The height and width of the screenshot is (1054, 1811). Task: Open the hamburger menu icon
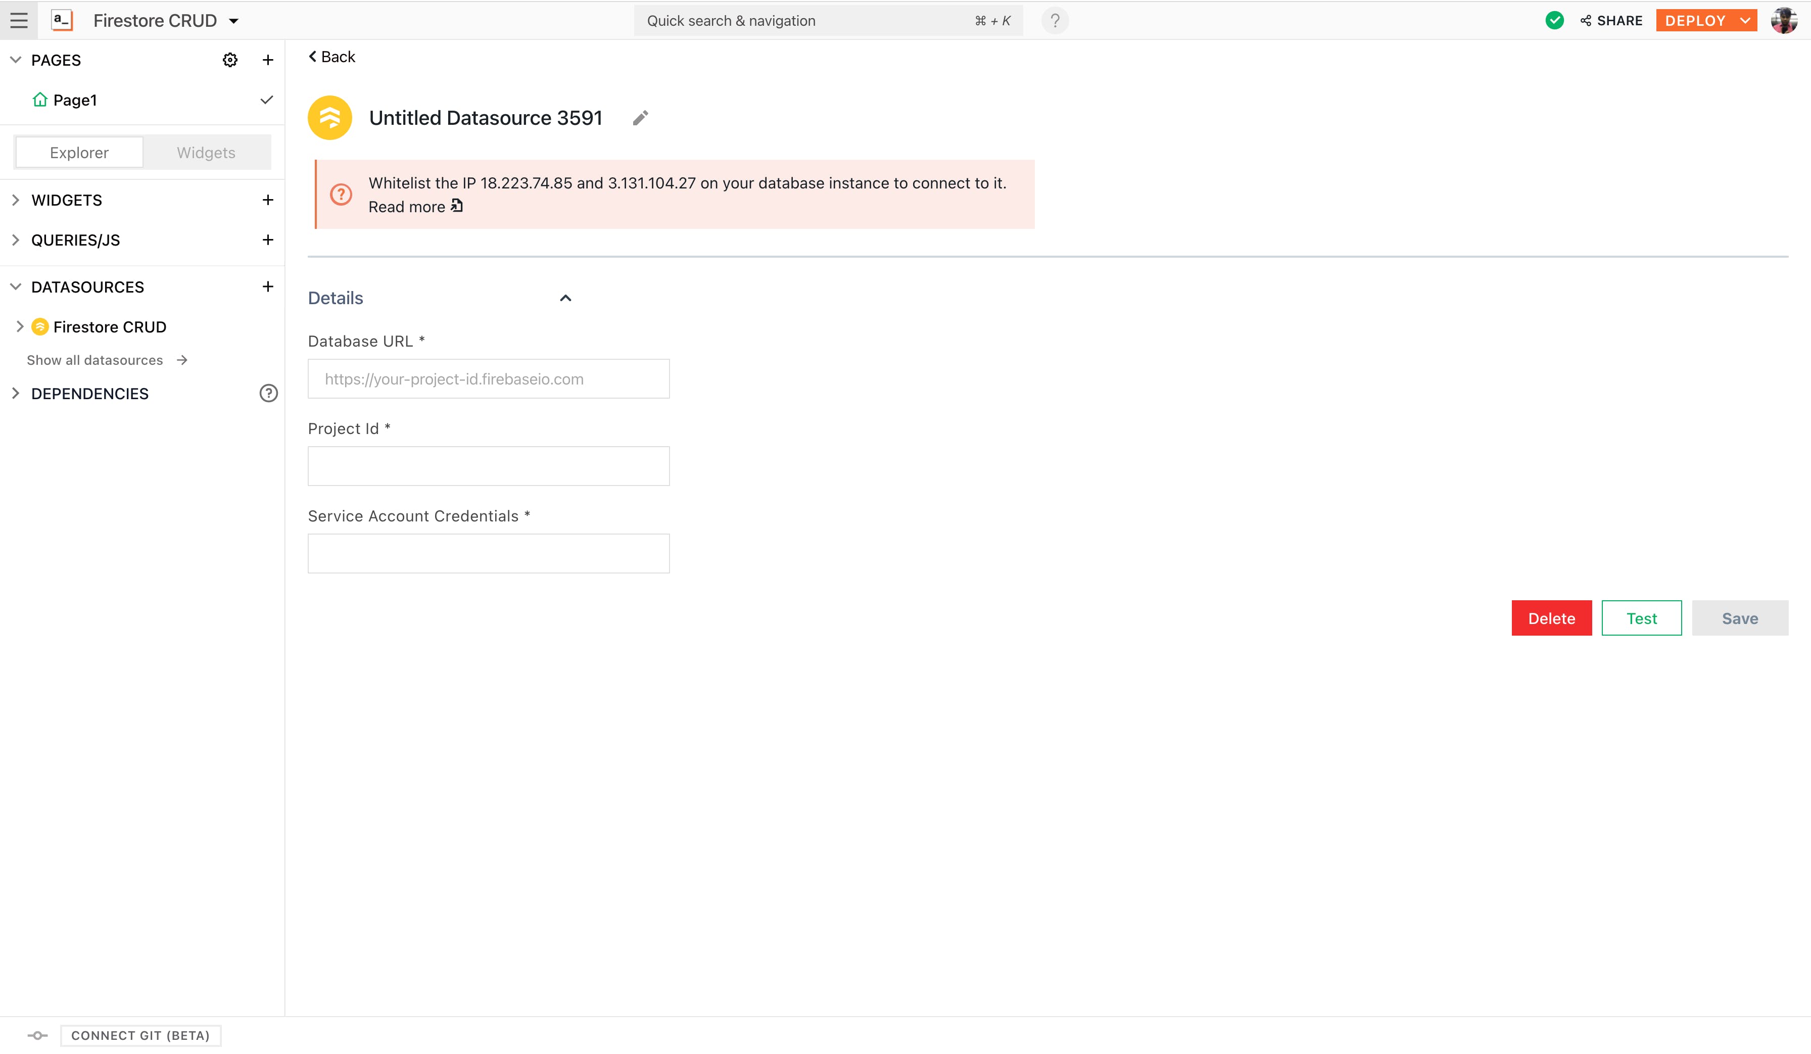(19, 20)
